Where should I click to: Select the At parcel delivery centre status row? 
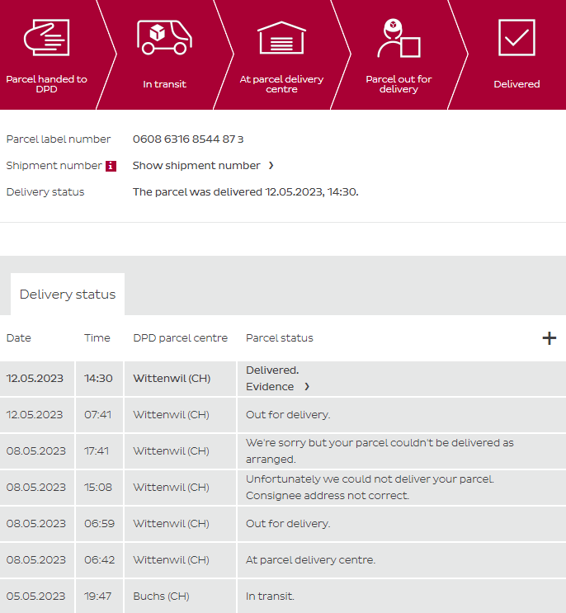(310, 559)
